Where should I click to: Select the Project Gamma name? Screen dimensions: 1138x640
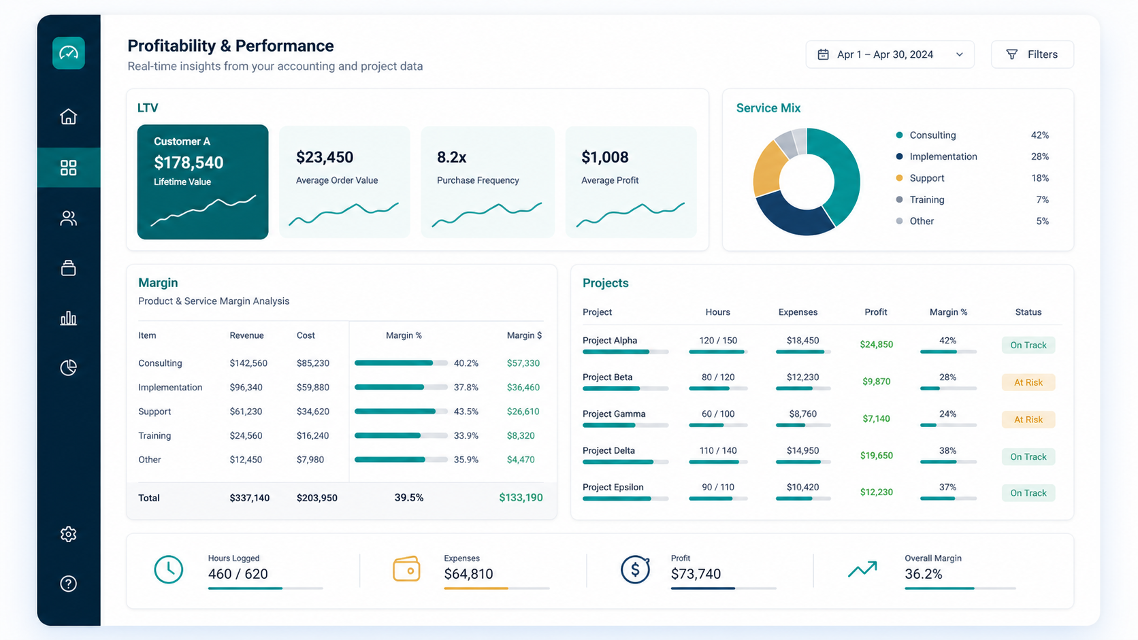tap(614, 414)
